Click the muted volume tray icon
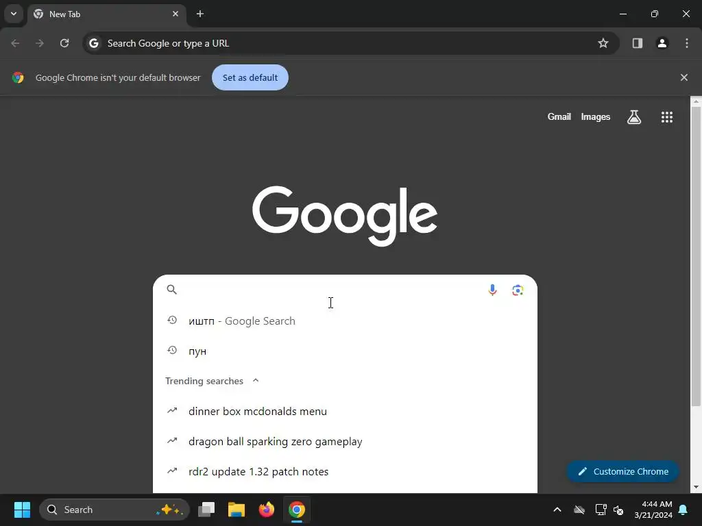The width and height of the screenshot is (702, 526). point(618,510)
